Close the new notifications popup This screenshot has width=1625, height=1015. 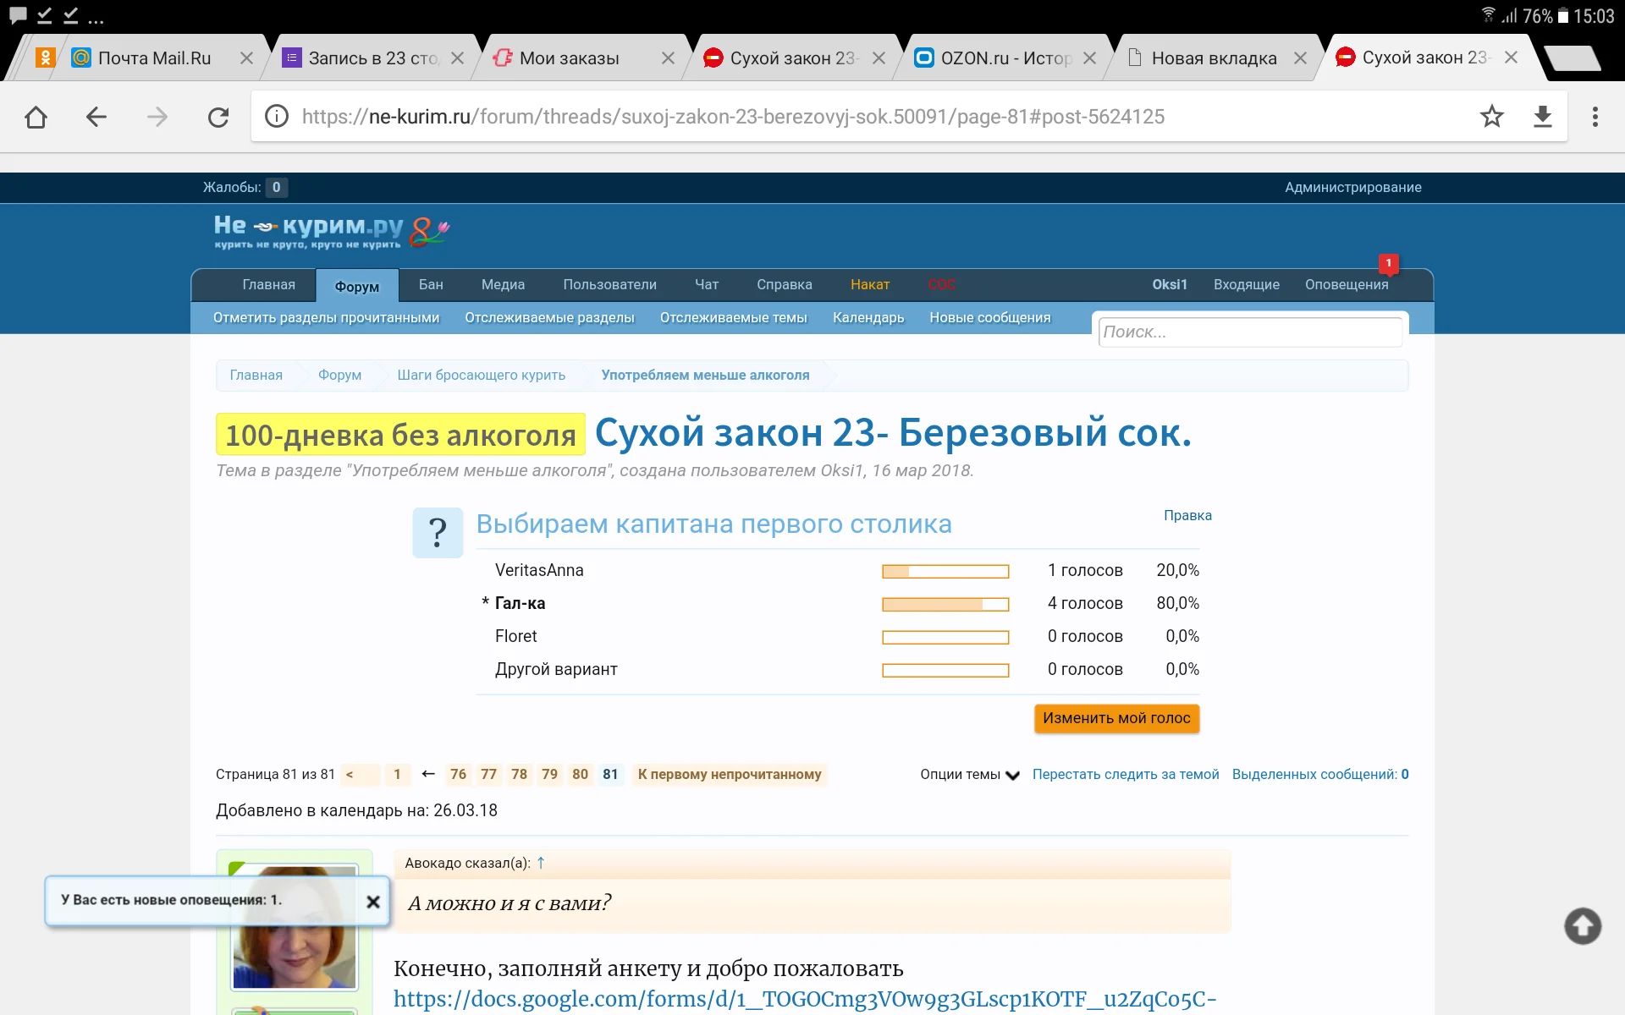[373, 902]
